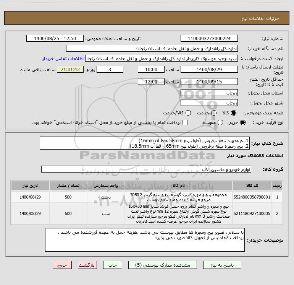Click the کد کالا column header
The width and height of the screenshot is (294, 285).
pos(252,186)
